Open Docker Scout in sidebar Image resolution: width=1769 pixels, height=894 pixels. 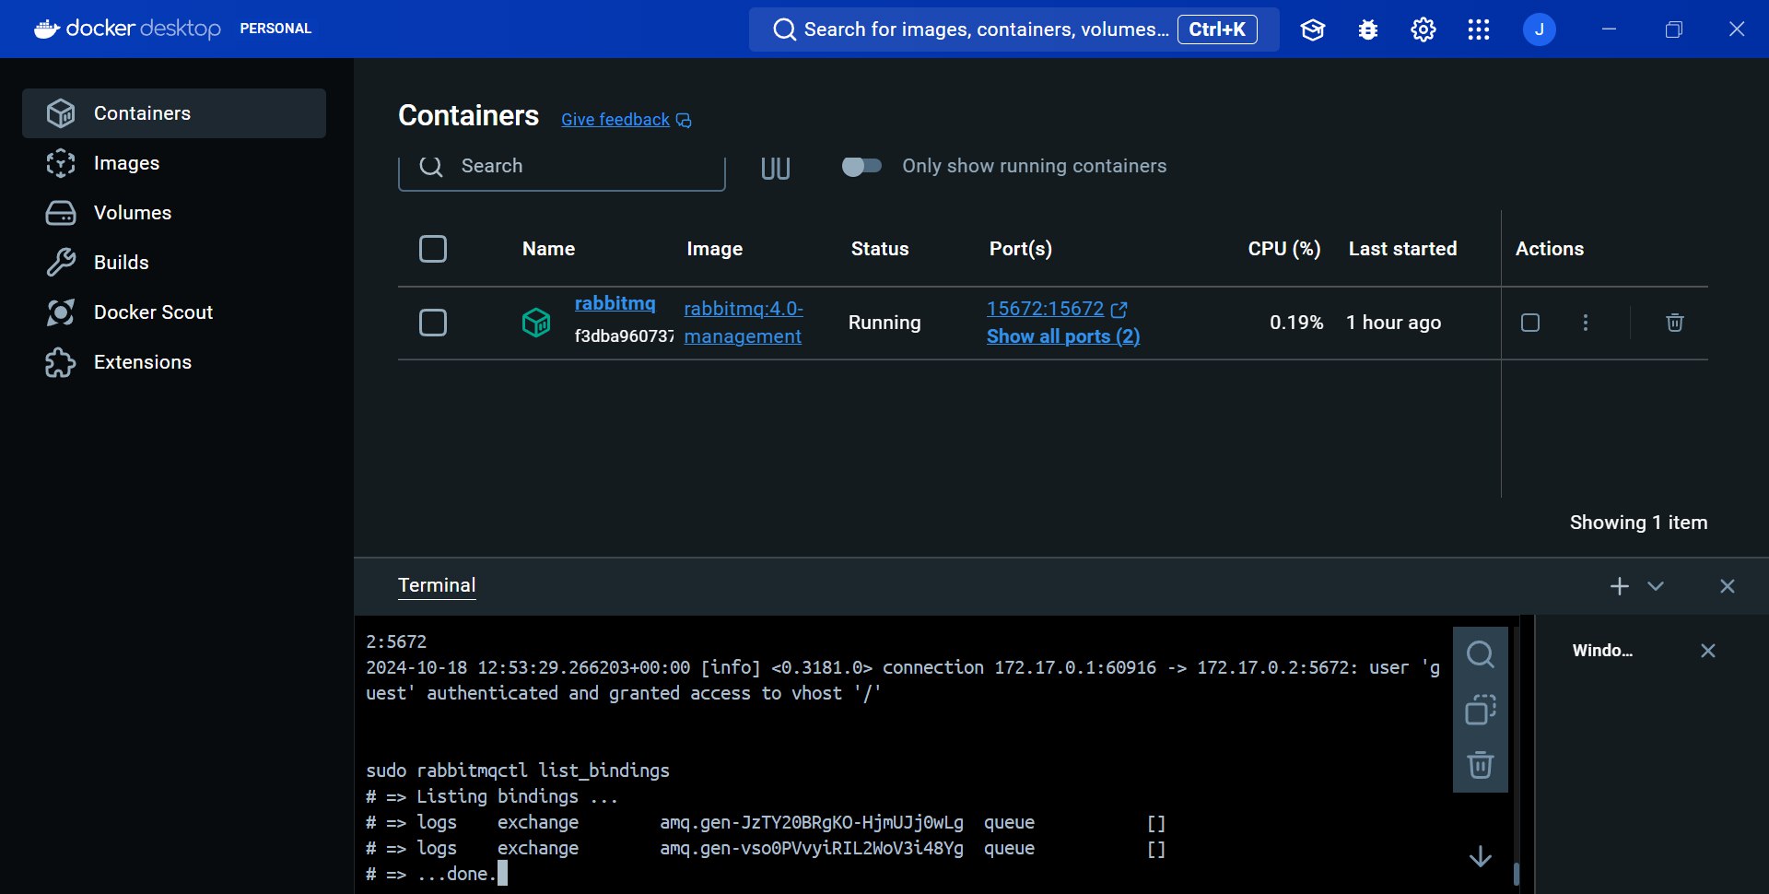point(174,312)
